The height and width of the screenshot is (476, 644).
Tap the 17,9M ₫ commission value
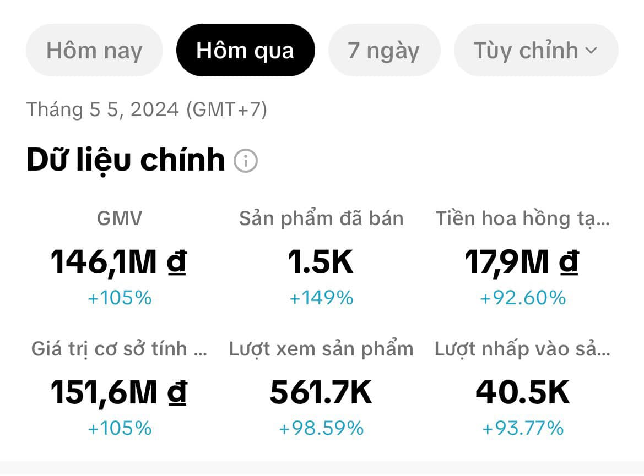(522, 262)
